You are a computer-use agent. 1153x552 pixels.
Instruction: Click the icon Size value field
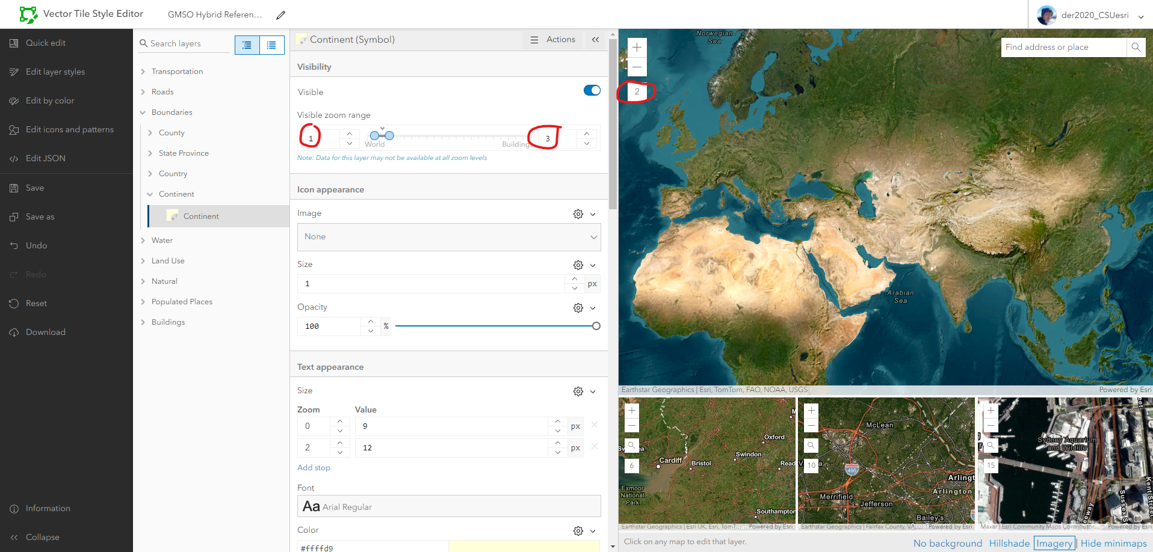coord(431,284)
